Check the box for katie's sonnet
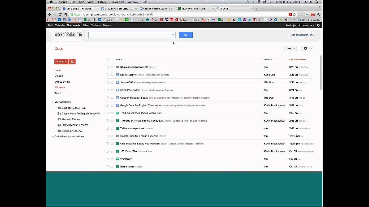Viewport: 369px width, 207px height. tap(107, 75)
